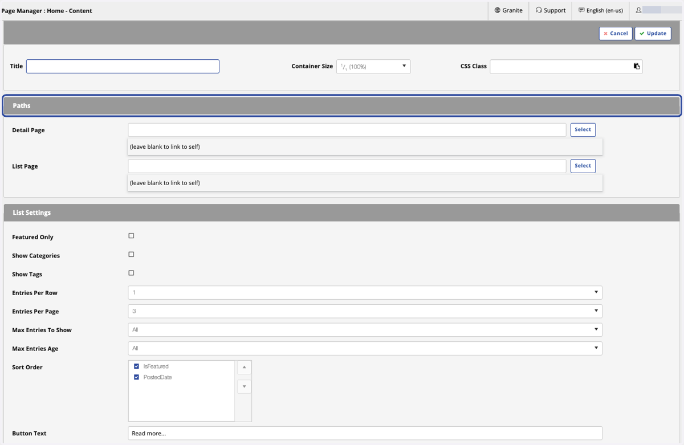Open the English (en-us) language menu
684x445 pixels.
(x=601, y=10)
